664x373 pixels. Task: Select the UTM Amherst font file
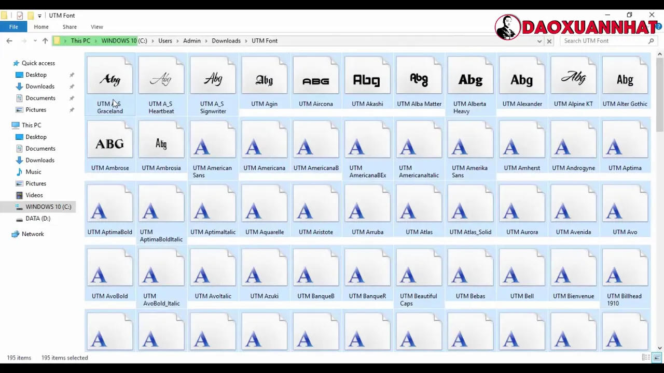point(522,146)
